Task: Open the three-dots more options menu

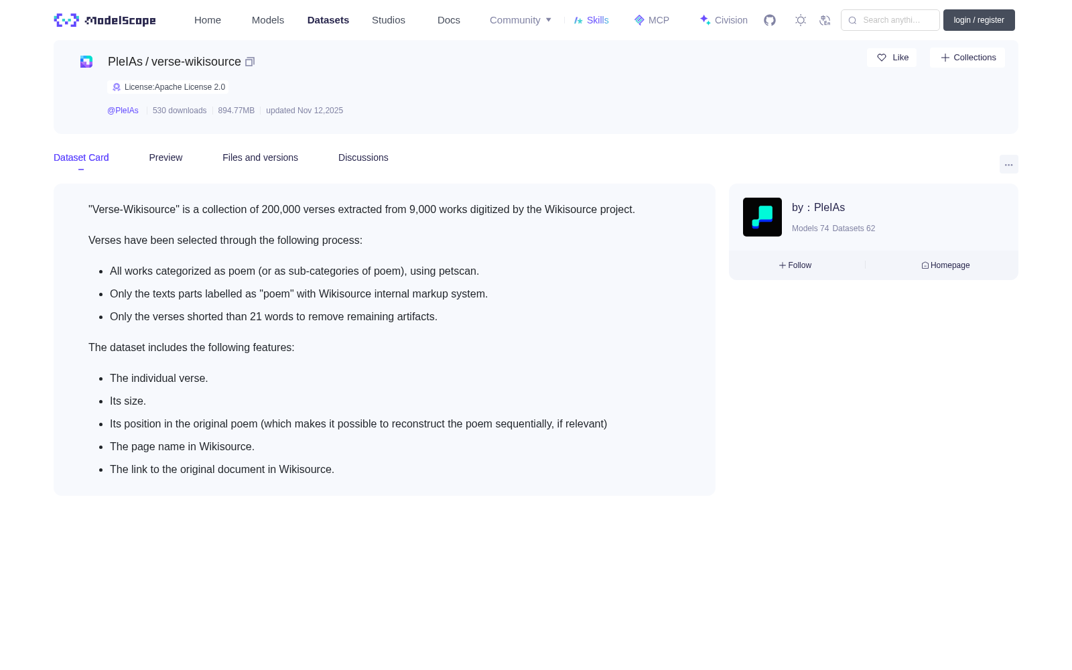Action: coord(1008,164)
